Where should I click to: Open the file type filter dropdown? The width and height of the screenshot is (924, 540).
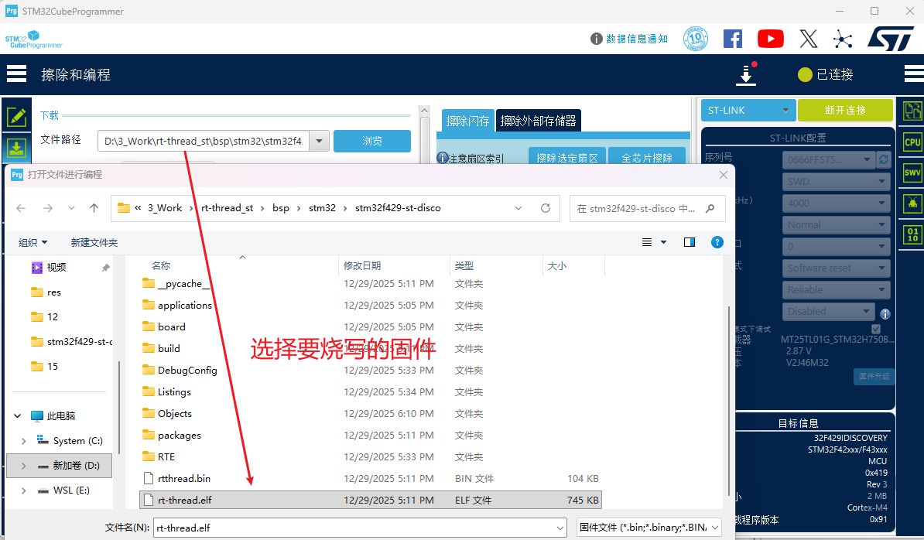(649, 528)
